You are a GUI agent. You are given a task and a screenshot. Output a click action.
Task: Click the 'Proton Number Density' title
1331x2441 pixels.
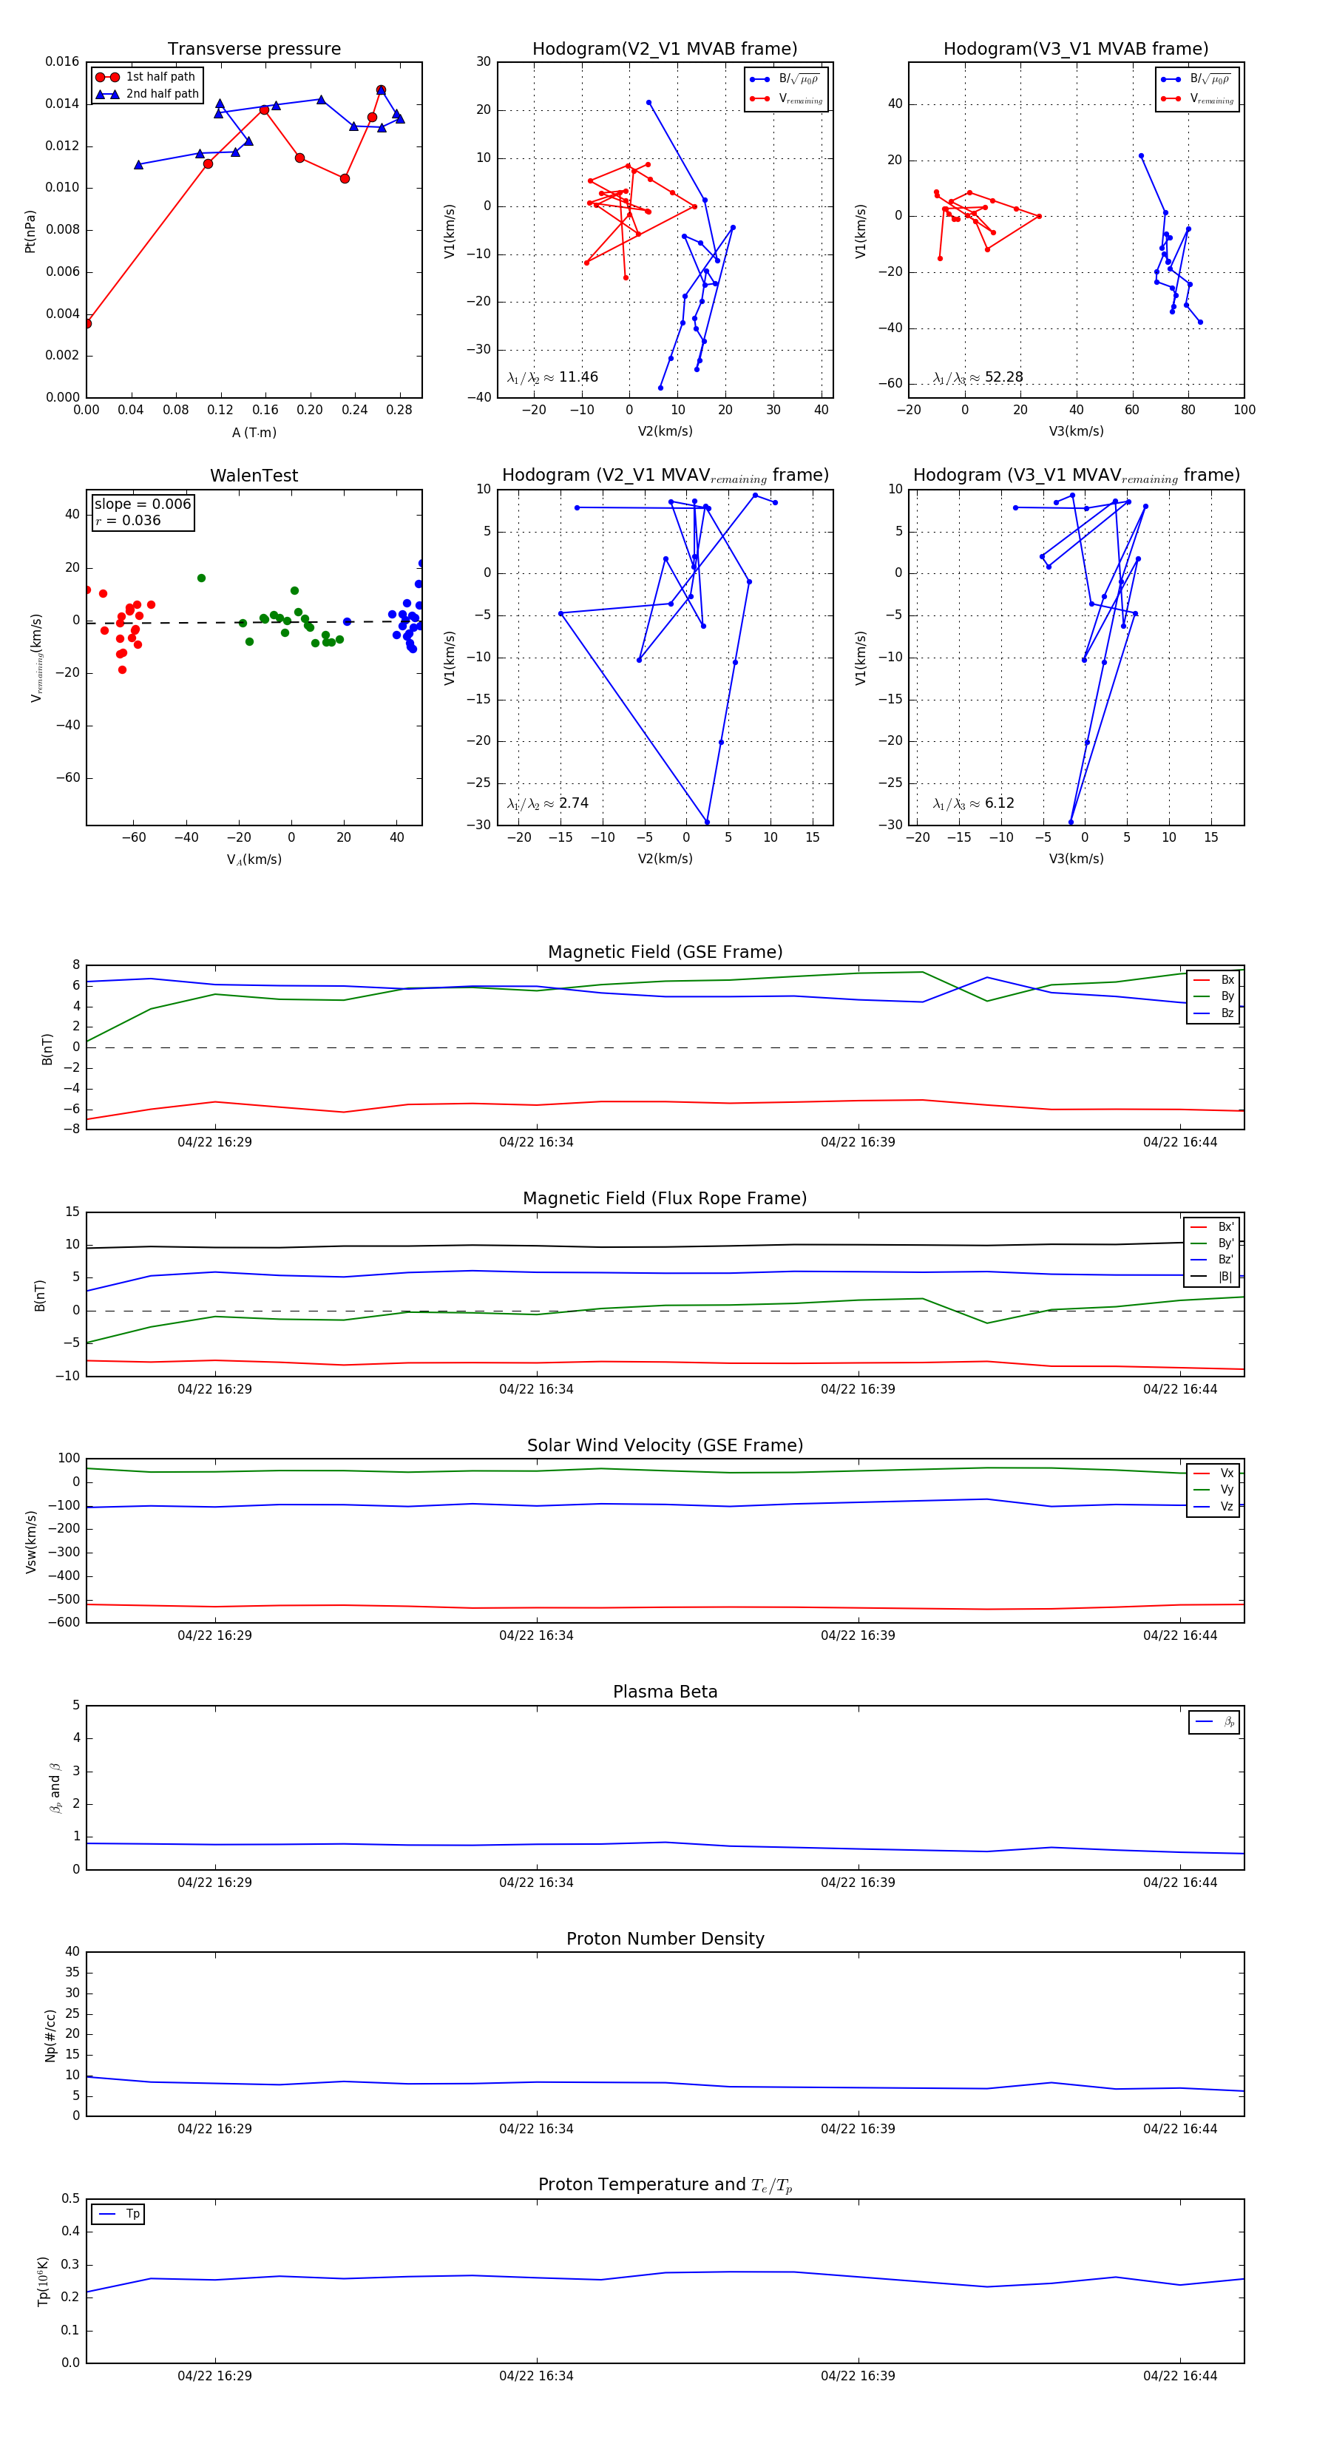pyautogui.click(x=665, y=1939)
